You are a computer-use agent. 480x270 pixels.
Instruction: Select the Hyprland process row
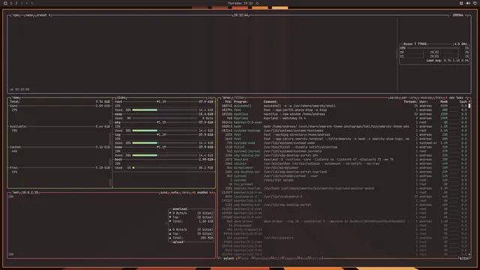point(343,118)
